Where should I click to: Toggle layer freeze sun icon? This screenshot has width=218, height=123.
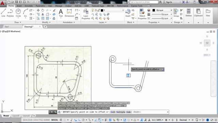pos(96,10)
